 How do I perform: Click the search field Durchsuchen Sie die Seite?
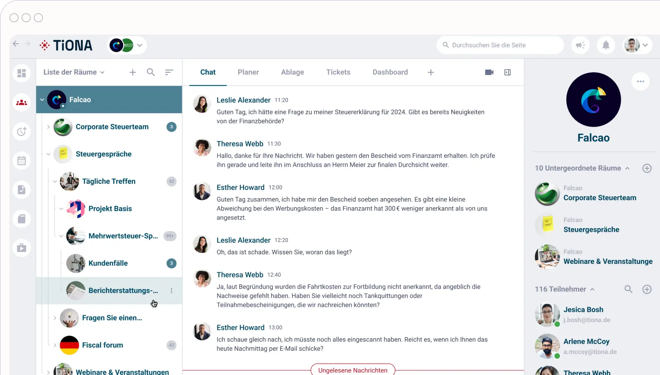(500, 45)
